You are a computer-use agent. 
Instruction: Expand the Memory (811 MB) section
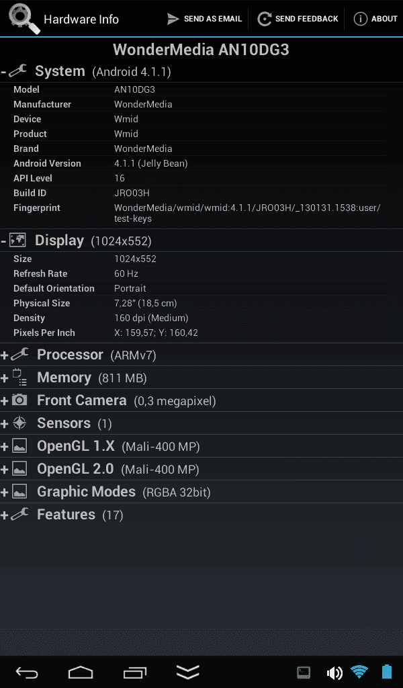pos(201,378)
